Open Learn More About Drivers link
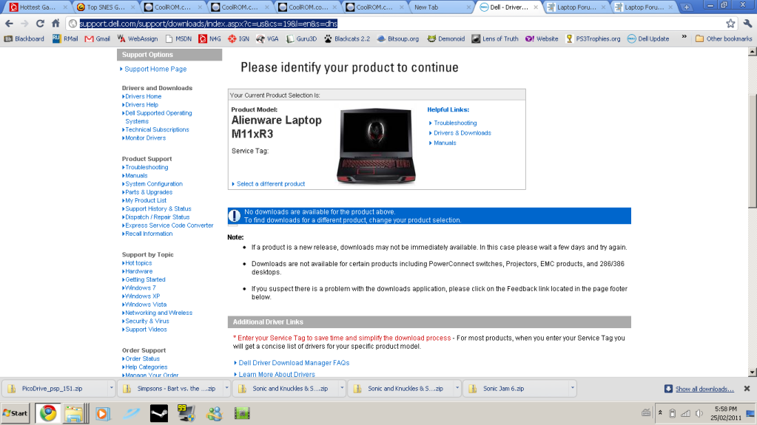 [277, 374]
